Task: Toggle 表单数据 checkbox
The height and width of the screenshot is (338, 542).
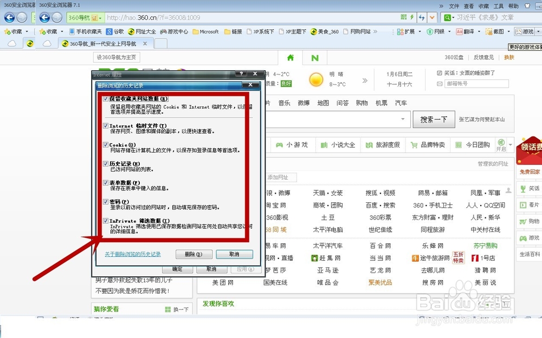Action: 106,183
